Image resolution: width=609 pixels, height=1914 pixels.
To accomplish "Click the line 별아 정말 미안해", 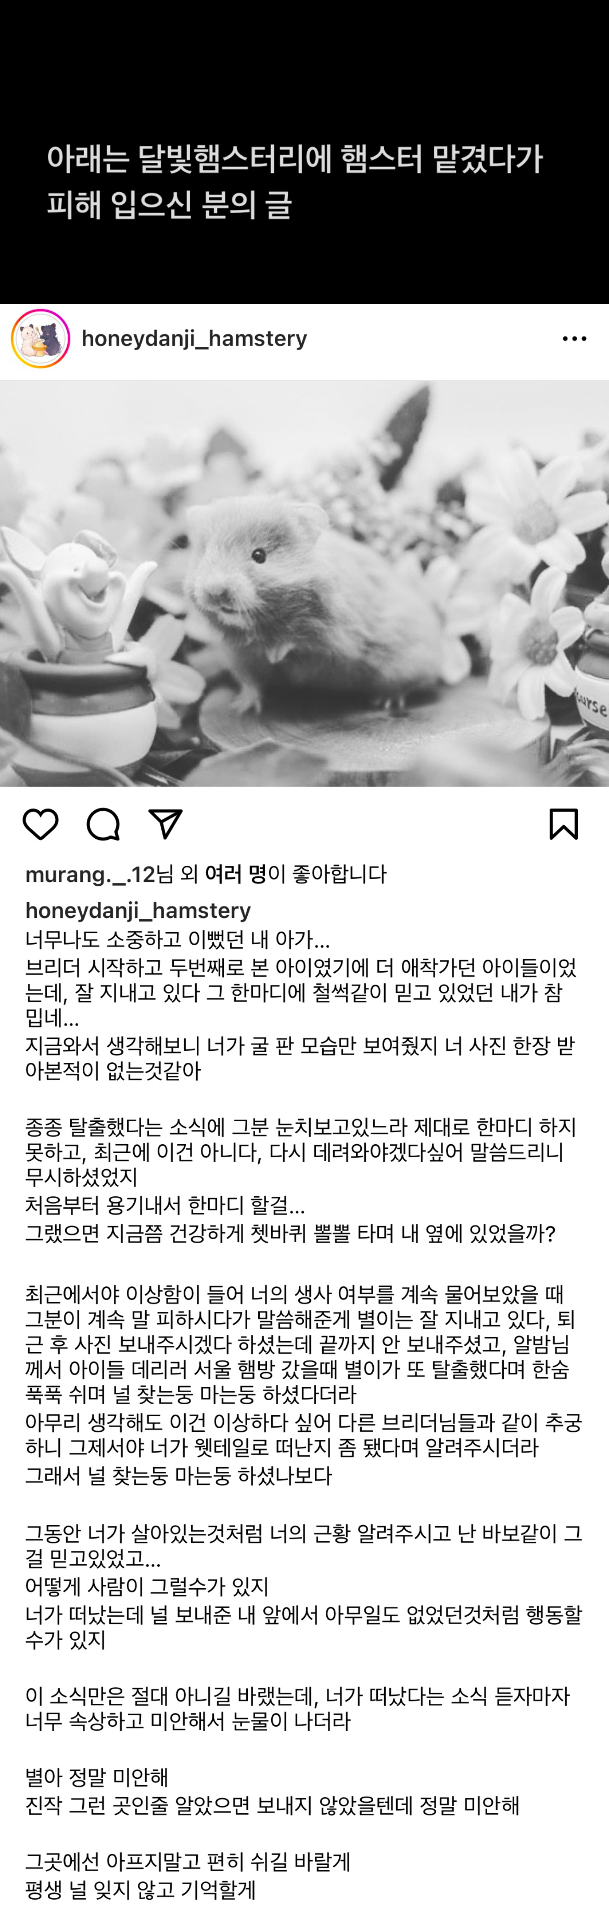I will click(x=97, y=1777).
